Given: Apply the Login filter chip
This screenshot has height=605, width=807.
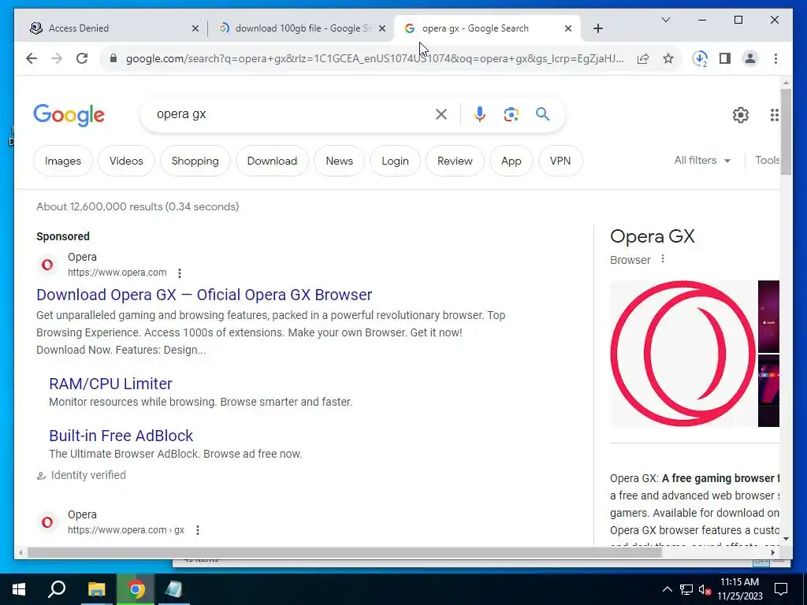Looking at the screenshot, I should tap(396, 161).
